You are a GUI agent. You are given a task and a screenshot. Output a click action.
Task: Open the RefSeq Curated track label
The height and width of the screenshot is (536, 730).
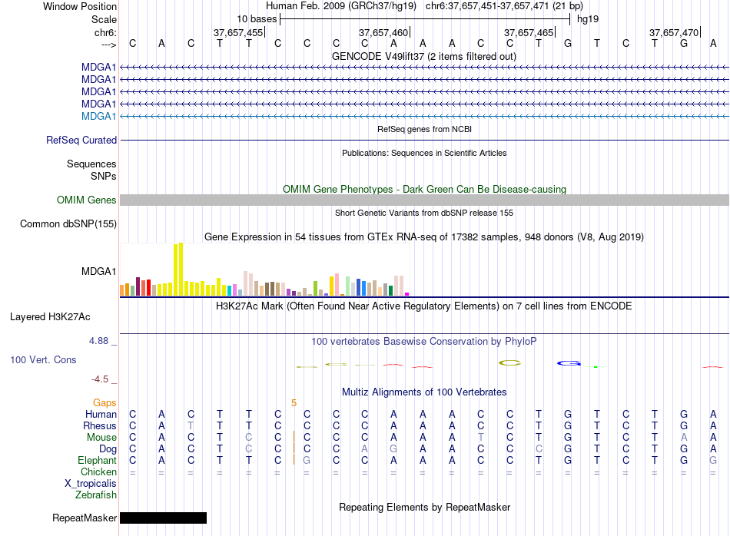tap(81, 140)
